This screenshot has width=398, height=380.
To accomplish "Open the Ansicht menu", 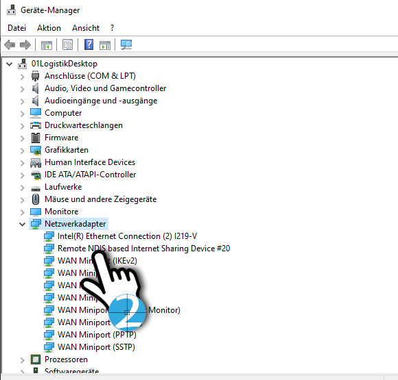I will 86,28.
